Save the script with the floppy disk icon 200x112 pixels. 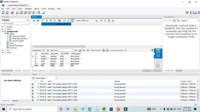click(x=38, y=21)
